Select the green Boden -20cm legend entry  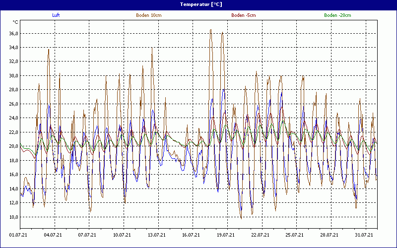tap(337, 15)
